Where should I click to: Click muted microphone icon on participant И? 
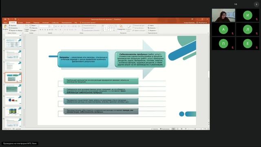tap(257, 19)
